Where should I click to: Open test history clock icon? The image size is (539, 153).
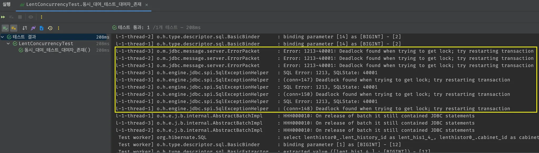coord(50,28)
